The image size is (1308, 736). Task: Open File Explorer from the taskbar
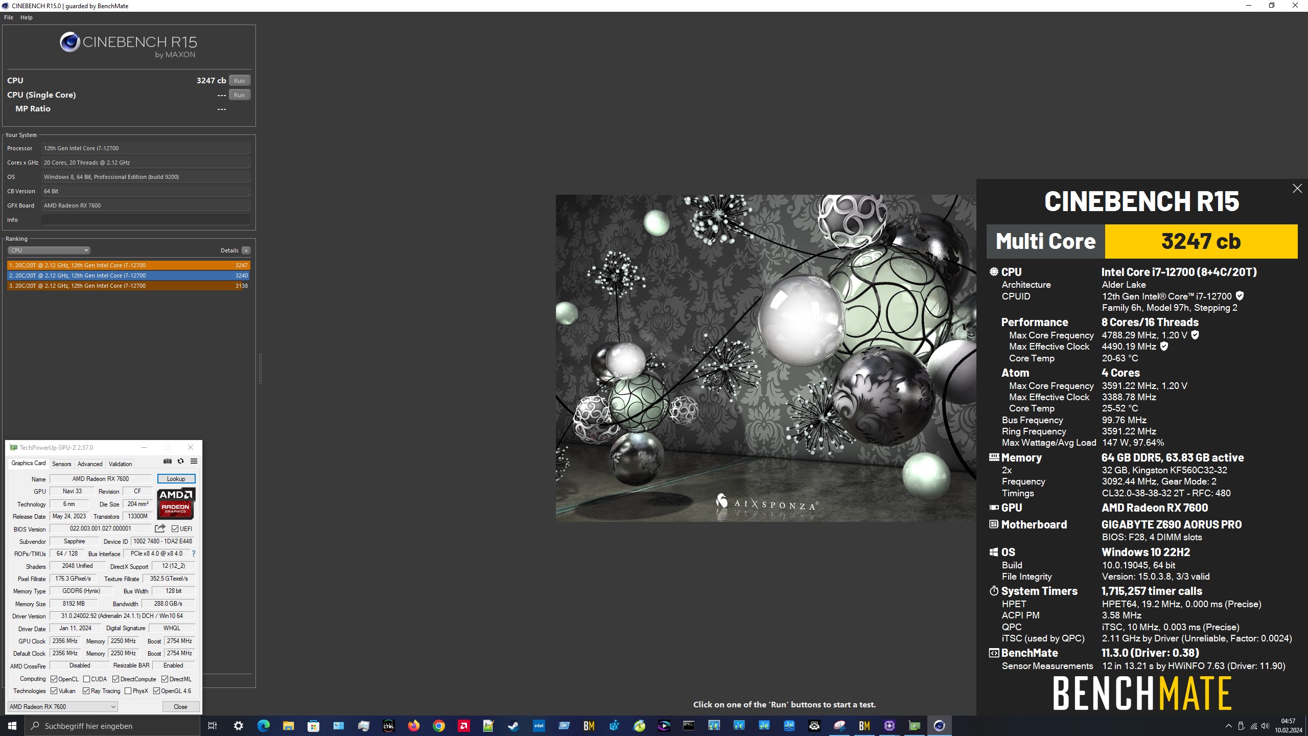point(288,726)
